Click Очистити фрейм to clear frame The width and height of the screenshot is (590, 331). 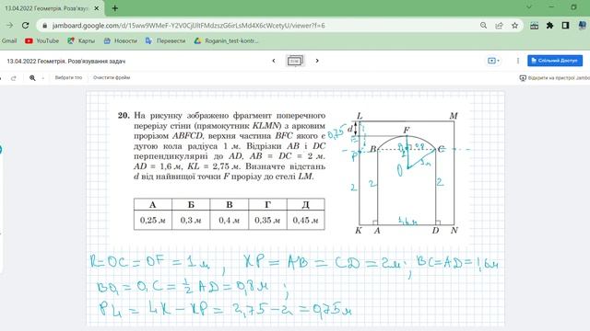pyautogui.click(x=112, y=77)
